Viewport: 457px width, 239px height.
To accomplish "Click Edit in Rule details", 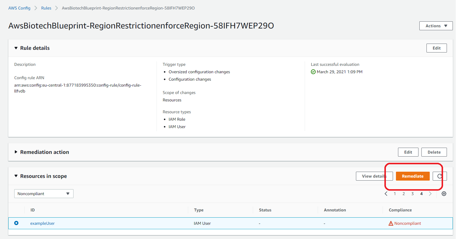I will tap(437, 48).
